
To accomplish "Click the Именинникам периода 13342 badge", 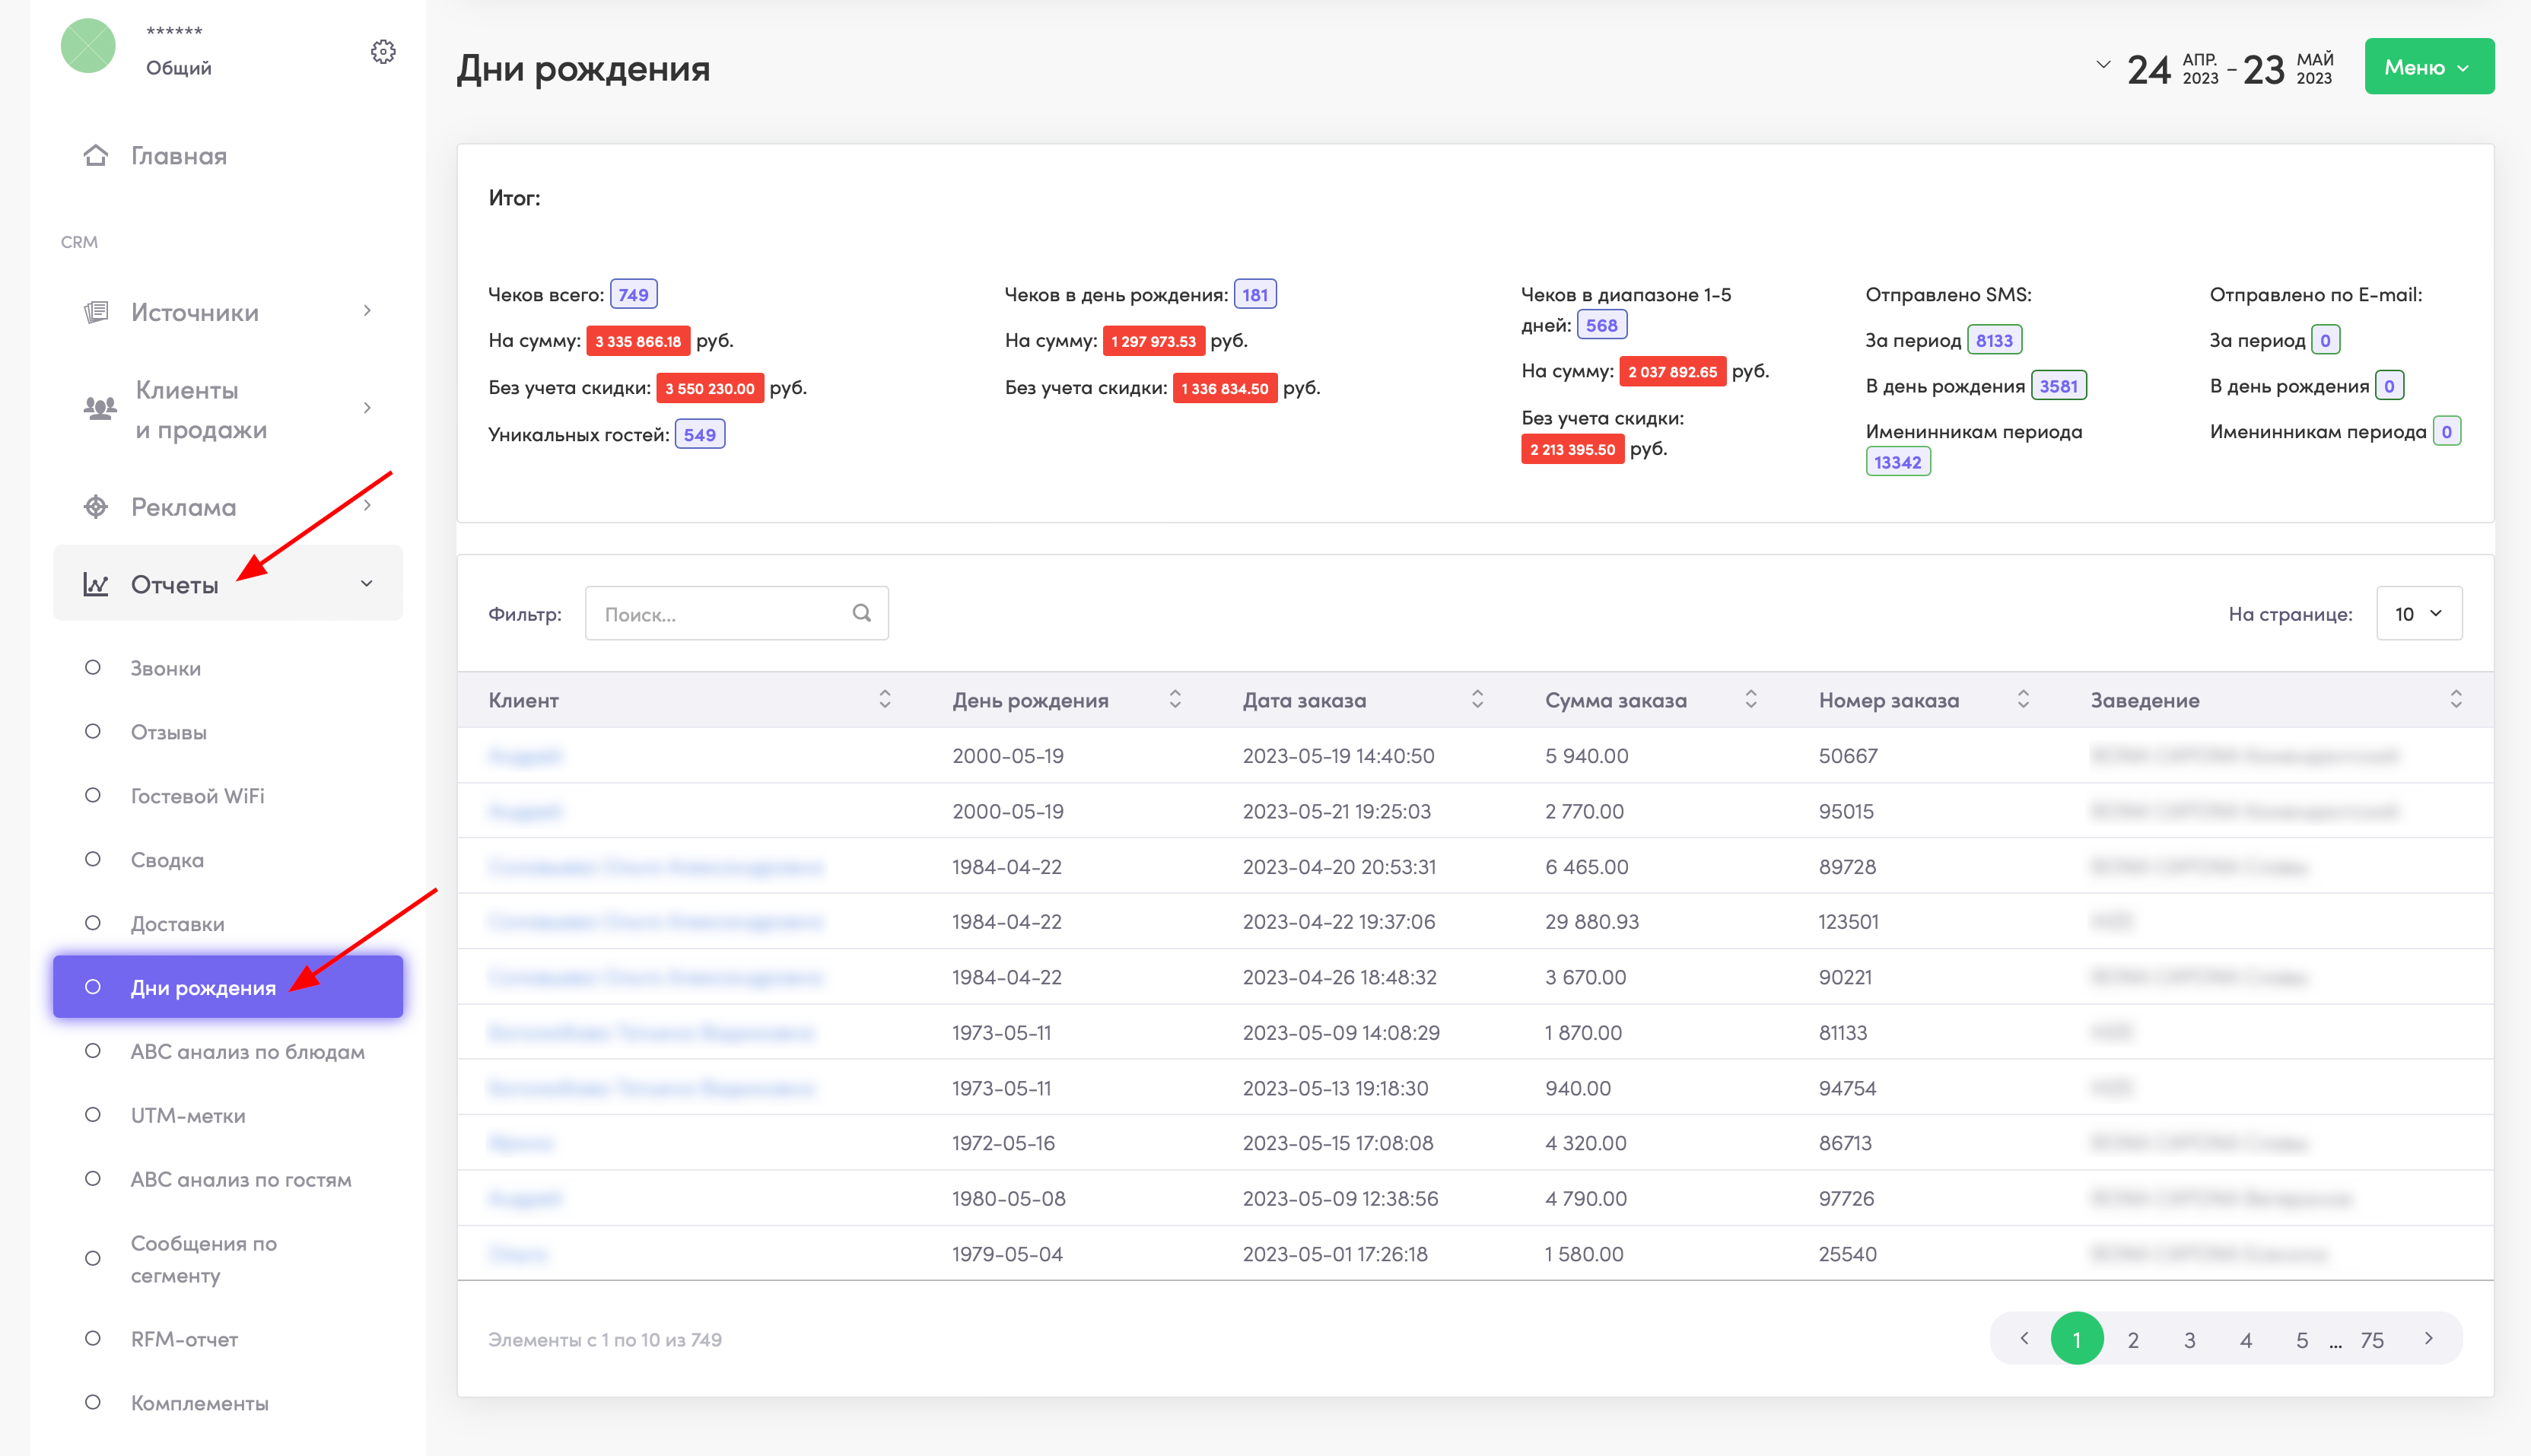I will click(1898, 462).
